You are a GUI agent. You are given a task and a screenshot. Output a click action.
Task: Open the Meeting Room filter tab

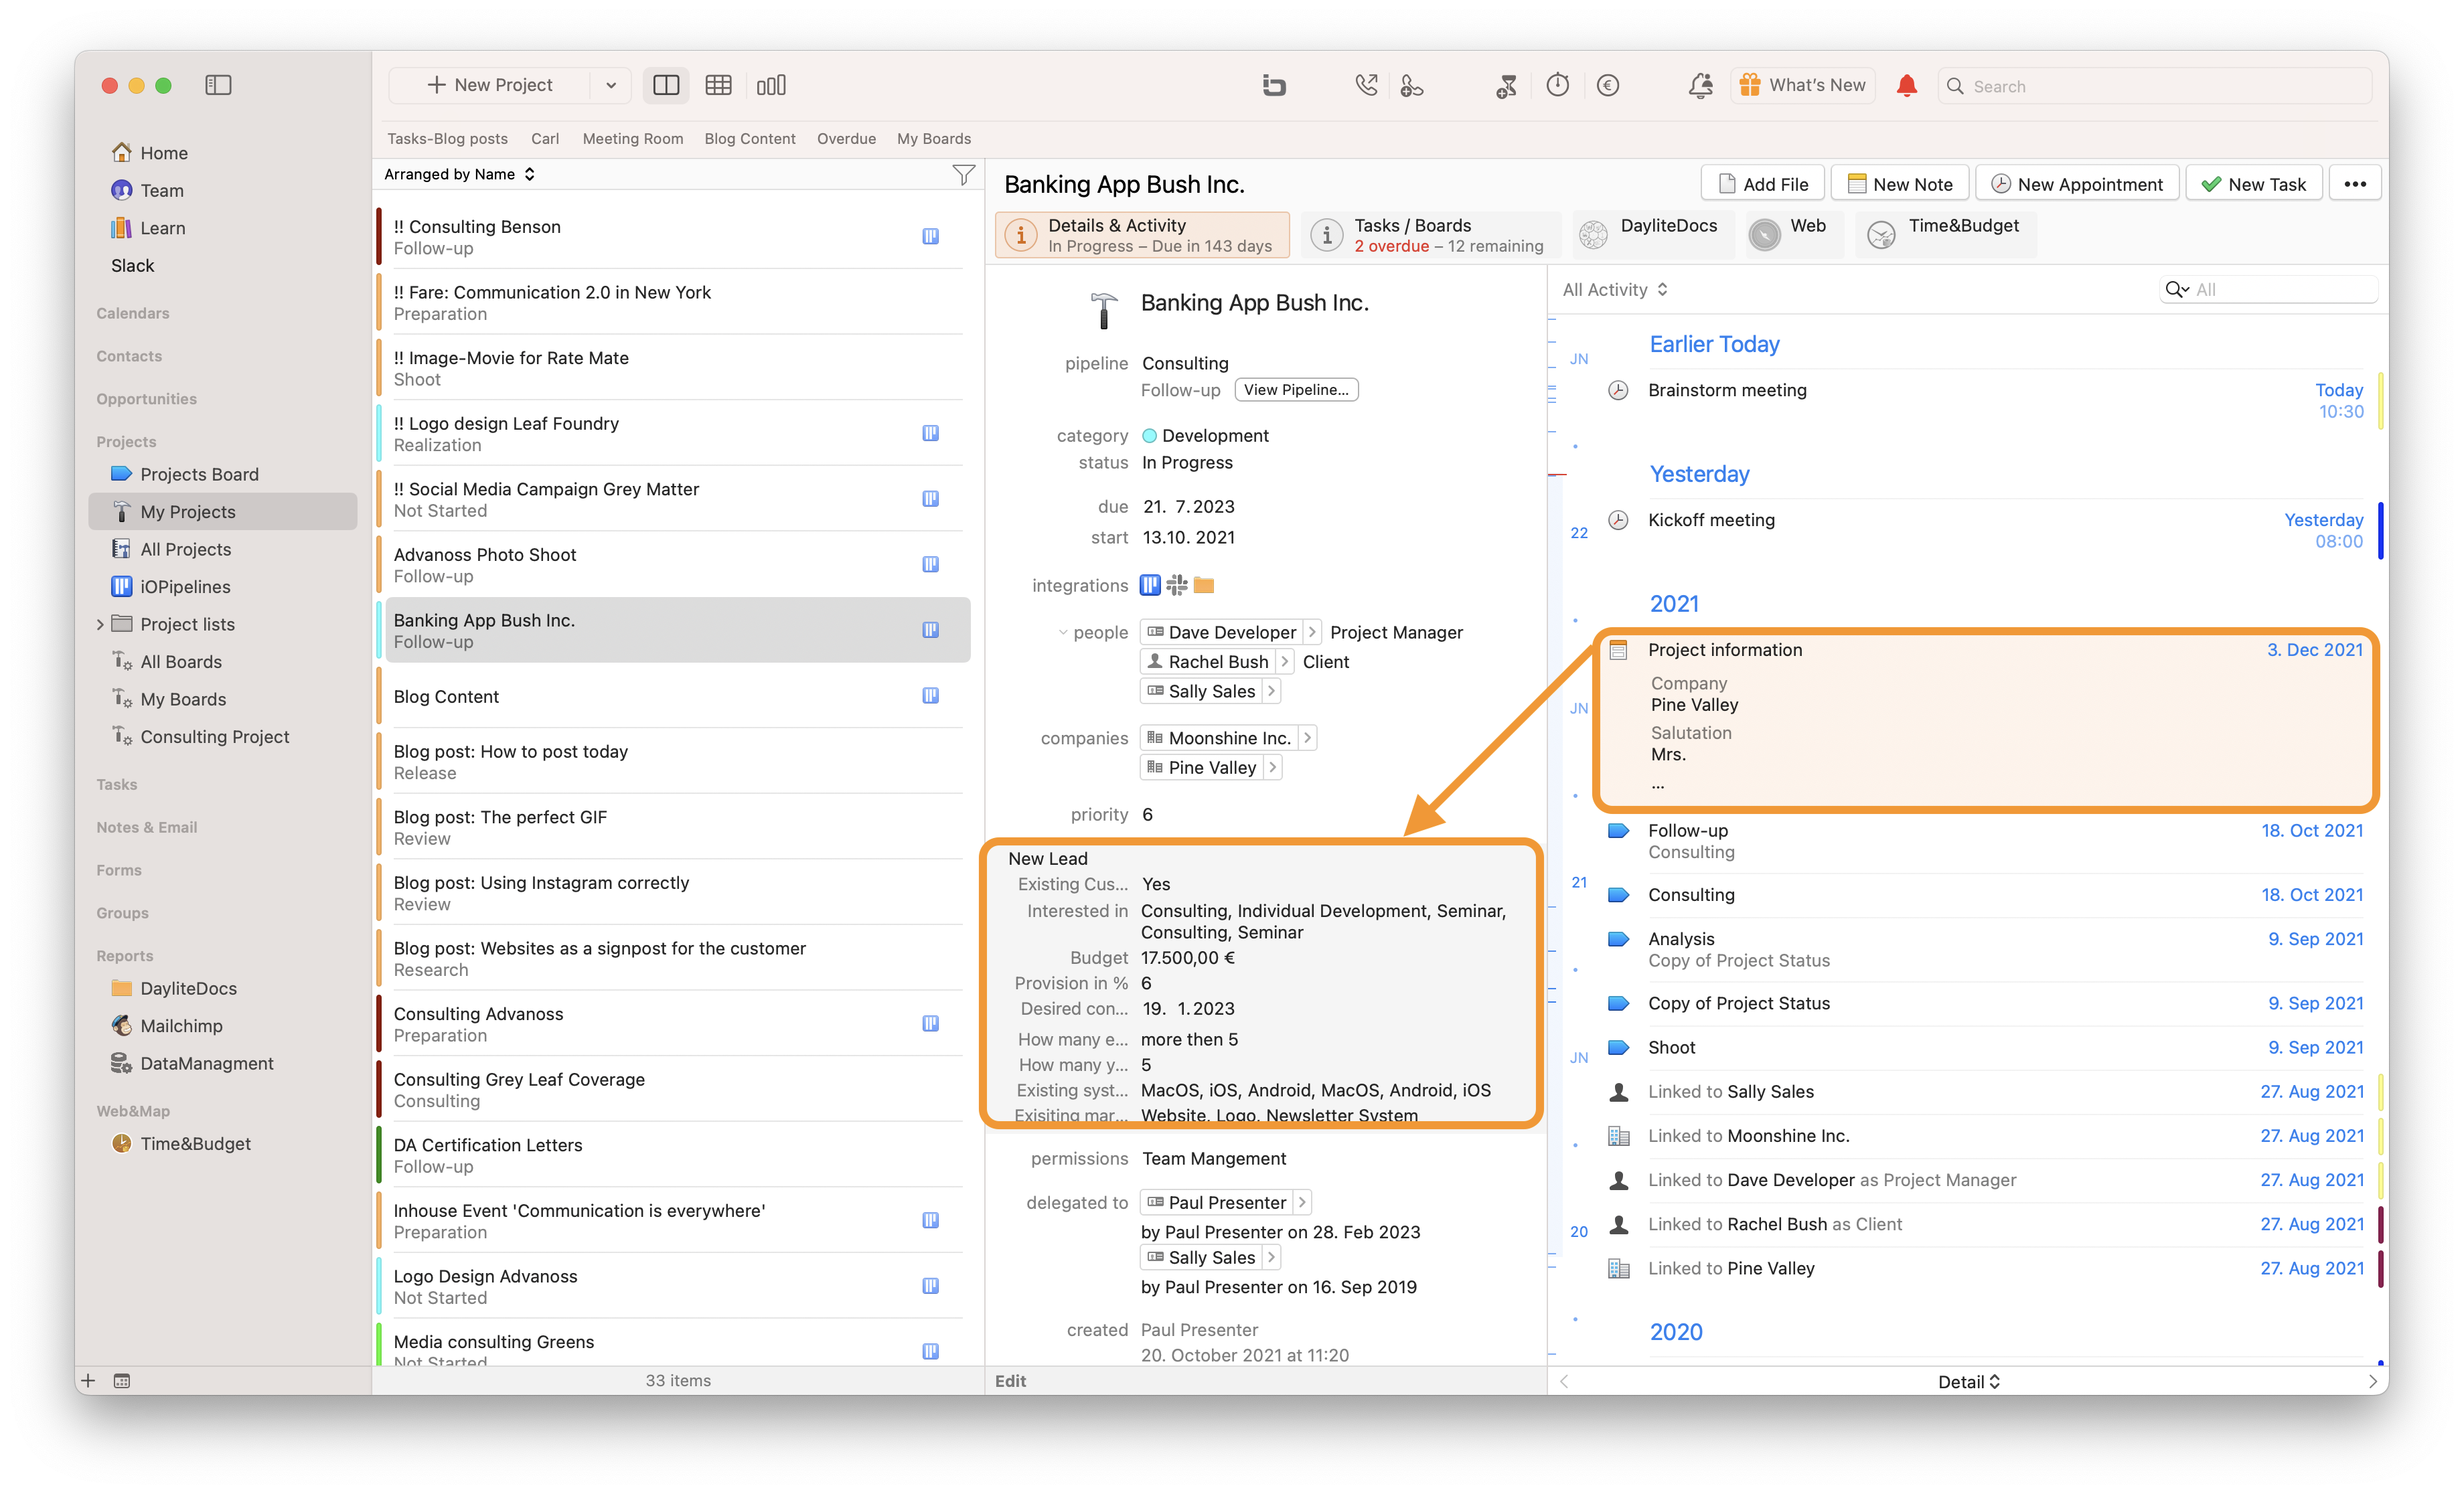tap(633, 139)
